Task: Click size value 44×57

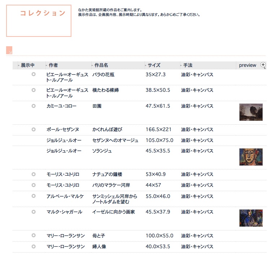Action: (153, 185)
